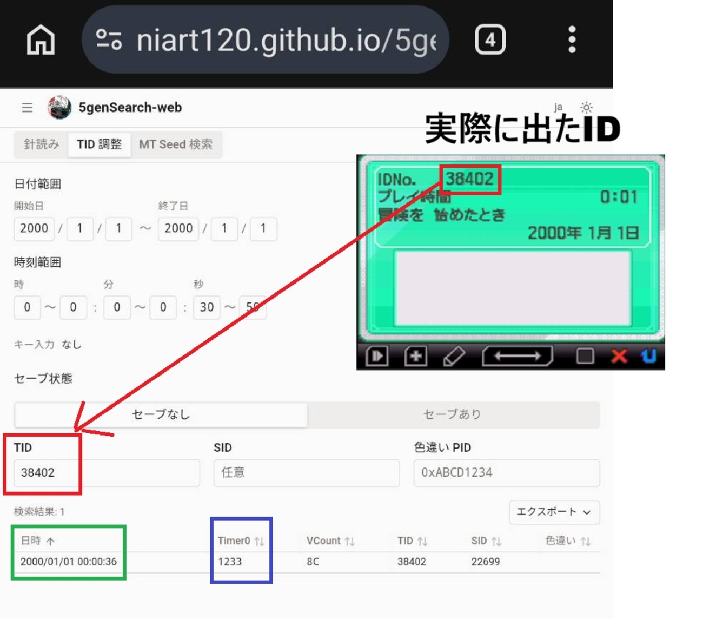
Task: Click the start date month field
Action: click(x=79, y=228)
